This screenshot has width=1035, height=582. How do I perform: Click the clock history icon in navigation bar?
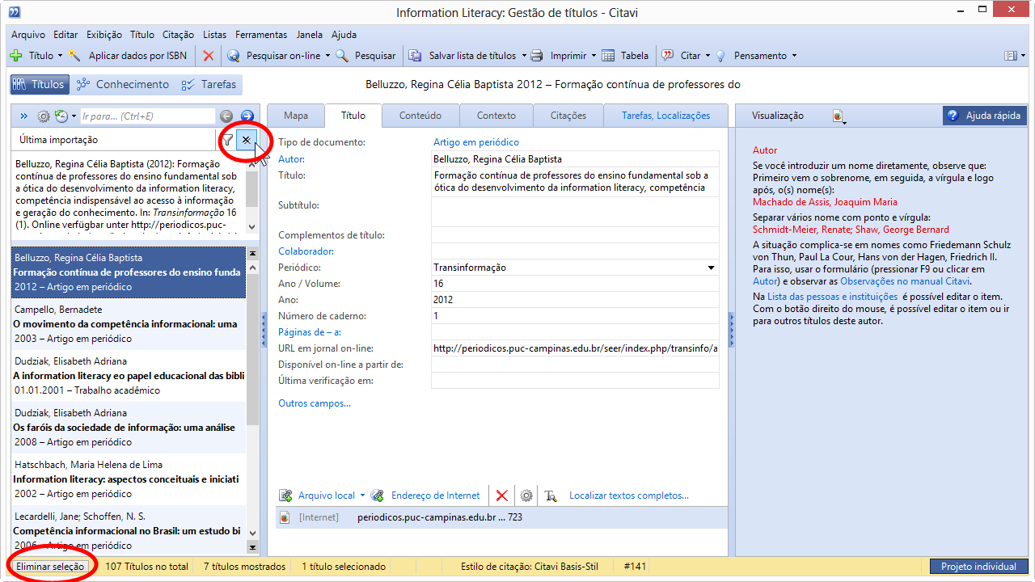coord(61,116)
